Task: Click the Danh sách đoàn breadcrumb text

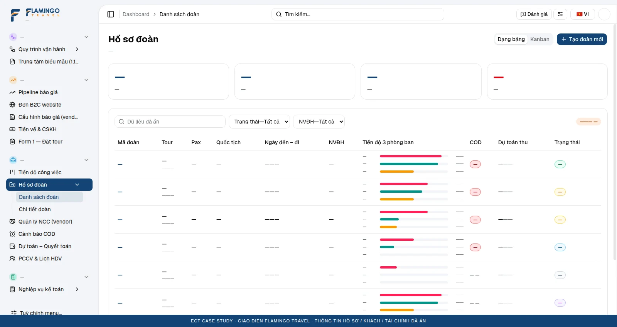Action: tap(179, 14)
